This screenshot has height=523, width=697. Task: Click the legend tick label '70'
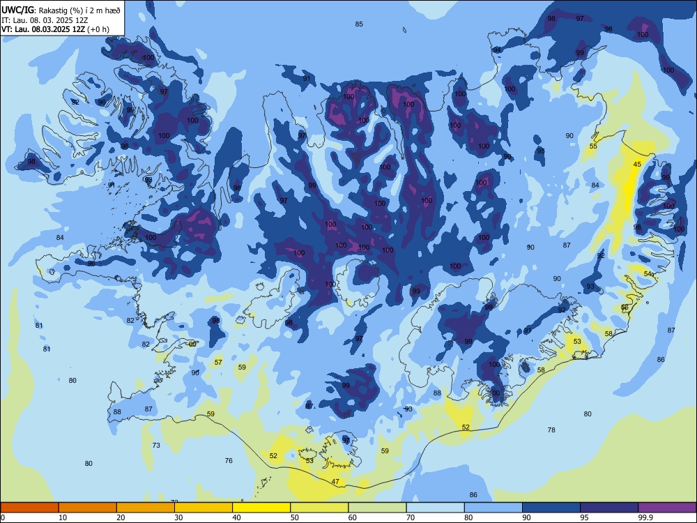pos(411,517)
